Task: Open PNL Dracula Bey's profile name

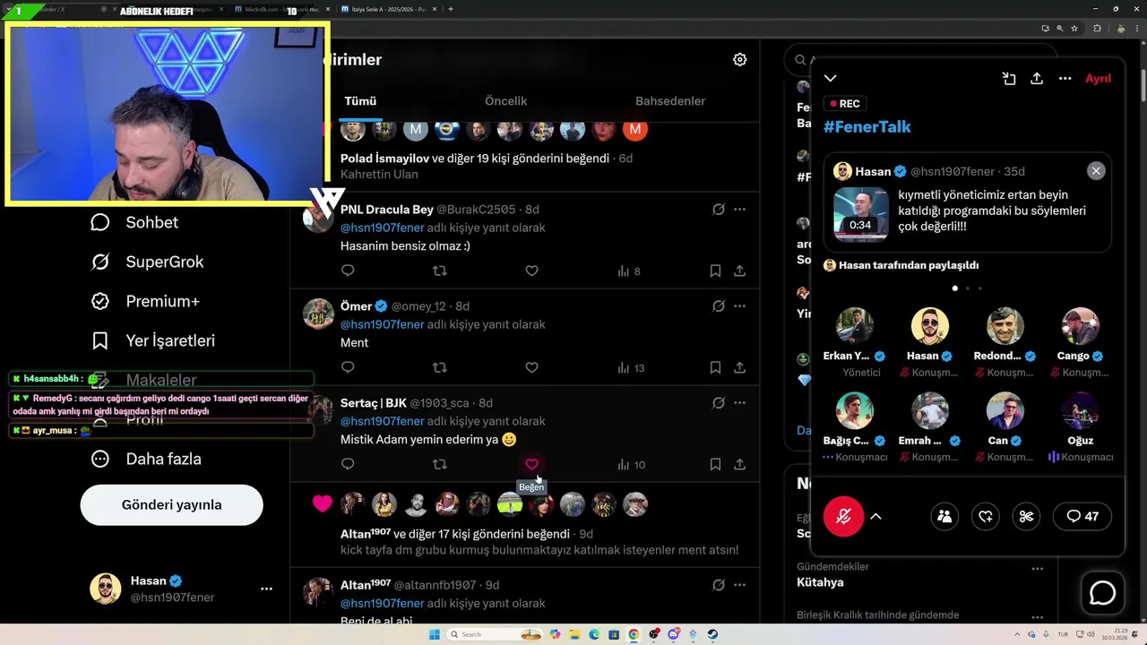Action: click(x=387, y=209)
